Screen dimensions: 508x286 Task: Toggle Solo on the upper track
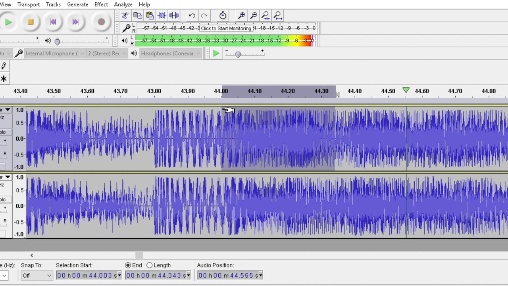pos(3,132)
